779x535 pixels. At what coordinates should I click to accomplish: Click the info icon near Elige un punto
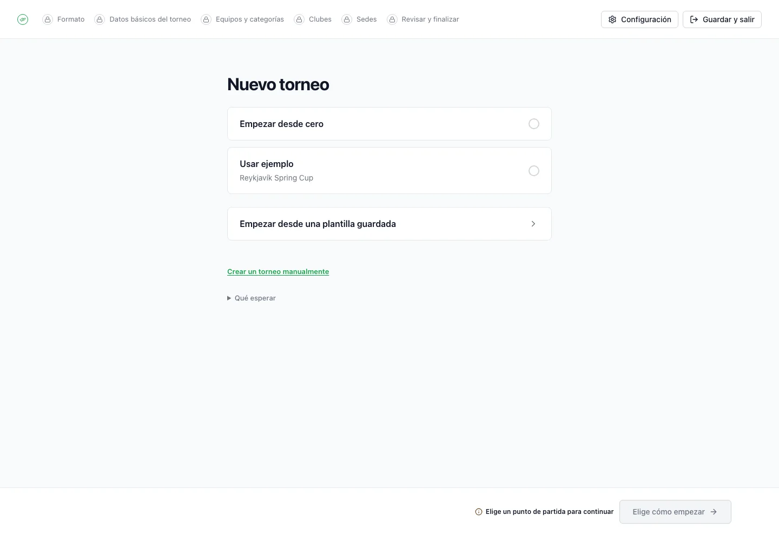click(x=479, y=512)
